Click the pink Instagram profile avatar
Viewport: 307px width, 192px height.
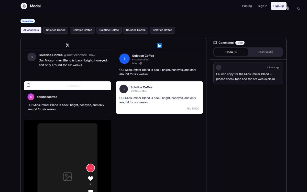point(31,97)
